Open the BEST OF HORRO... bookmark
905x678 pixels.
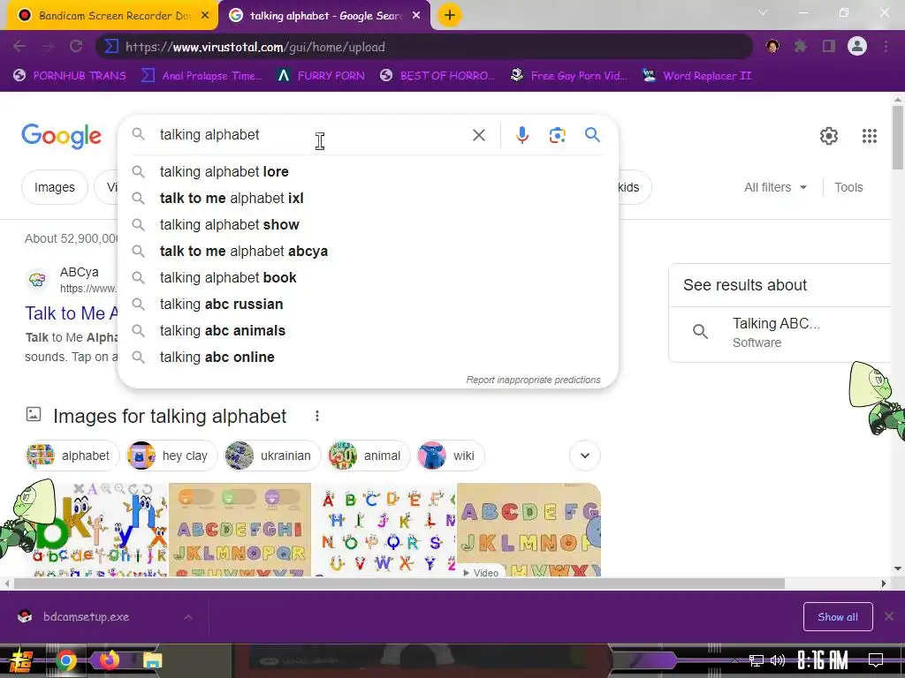point(437,76)
